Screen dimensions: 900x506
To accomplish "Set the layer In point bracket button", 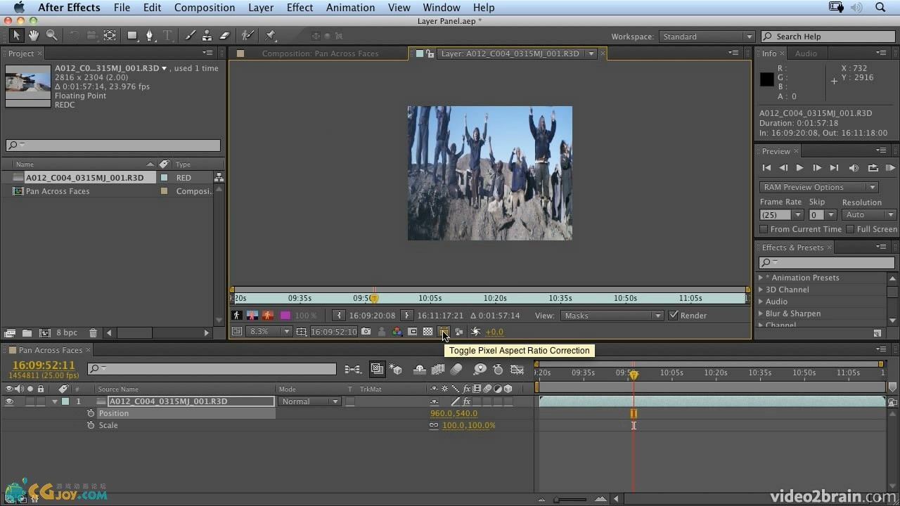I will point(340,316).
